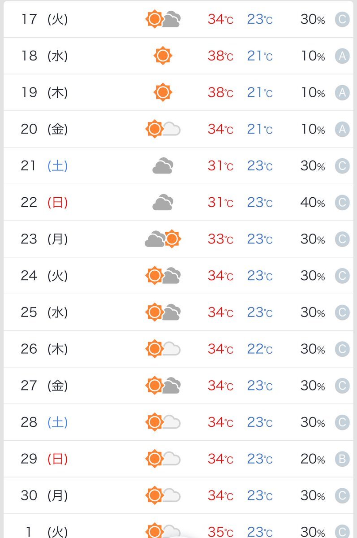The width and height of the screenshot is (357, 538).
Task: Tap the sunny icon for the 19th
Action: (x=163, y=92)
